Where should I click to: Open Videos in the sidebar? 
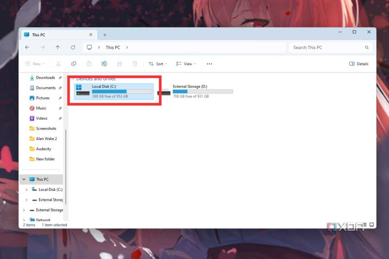tap(41, 118)
